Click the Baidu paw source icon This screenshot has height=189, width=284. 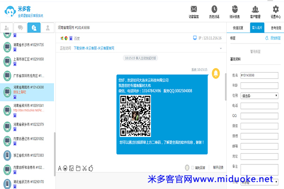coord(71,38)
